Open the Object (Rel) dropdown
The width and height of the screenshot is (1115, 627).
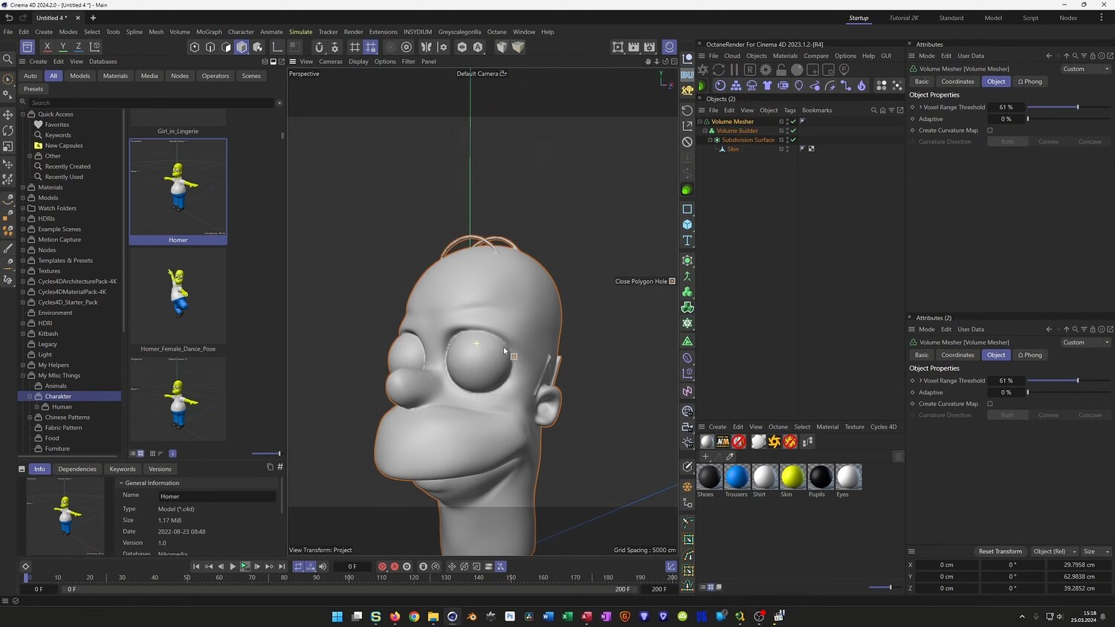pyautogui.click(x=1055, y=551)
